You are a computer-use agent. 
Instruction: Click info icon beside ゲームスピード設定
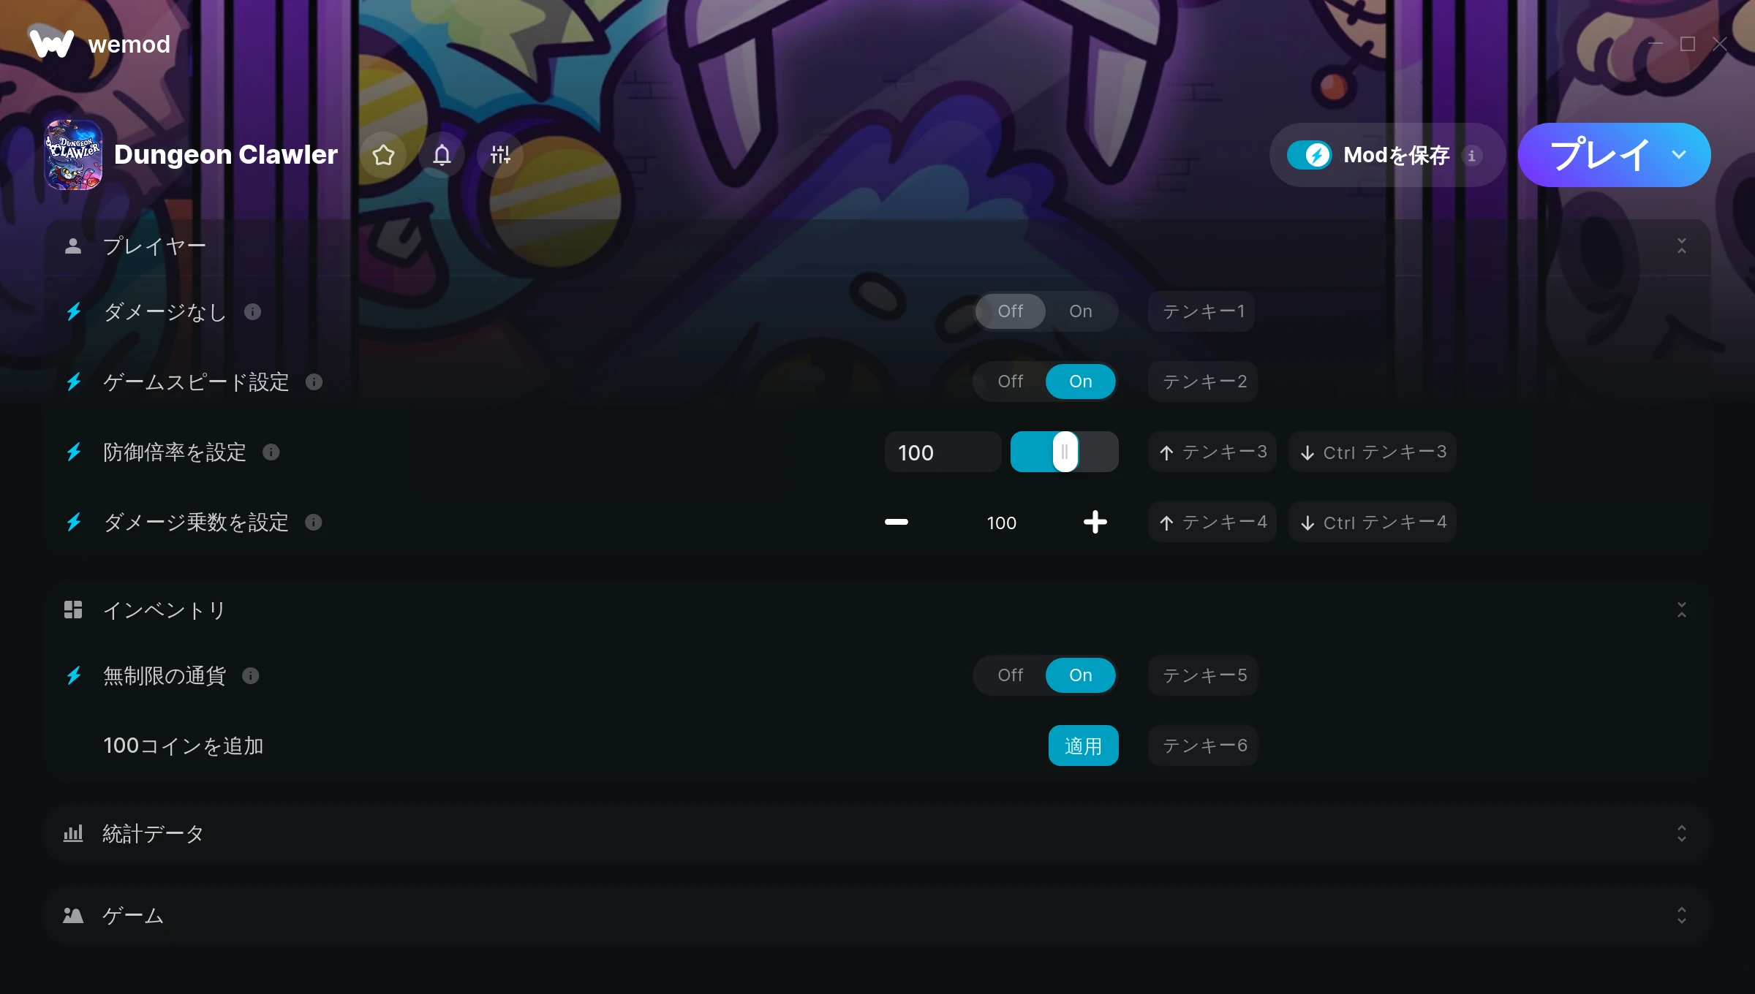[314, 382]
